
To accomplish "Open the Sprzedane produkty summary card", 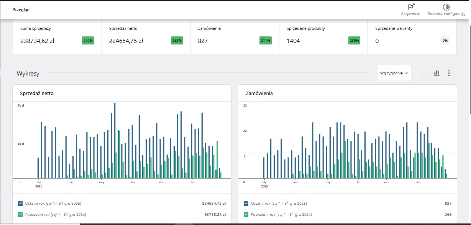I will [x=323, y=37].
